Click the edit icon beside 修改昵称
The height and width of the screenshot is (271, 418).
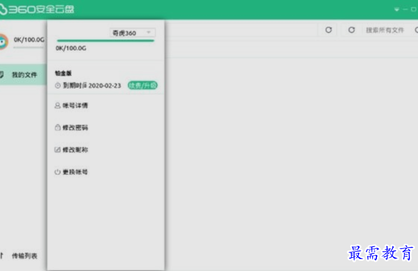pyautogui.click(x=57, y=149)
